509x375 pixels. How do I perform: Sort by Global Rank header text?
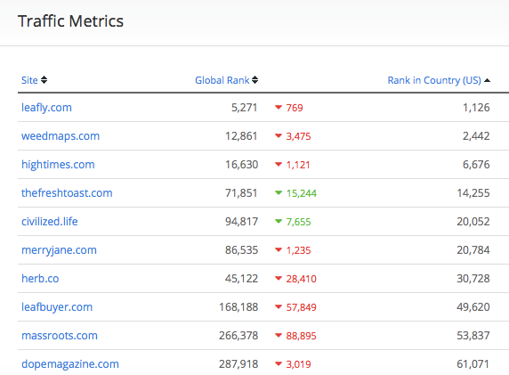click(x=222, y=80)
